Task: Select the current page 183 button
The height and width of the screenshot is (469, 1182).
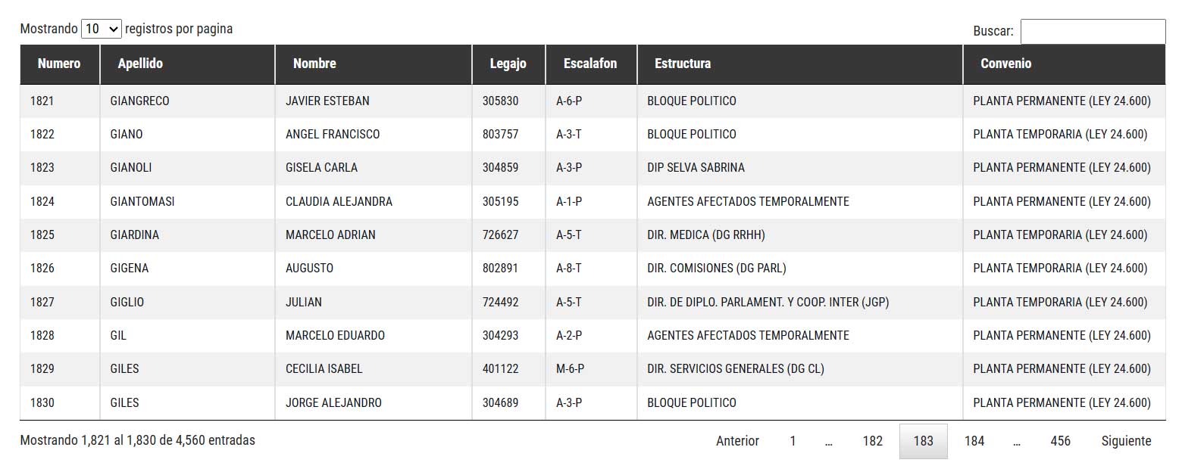Action: coord(923,441)
